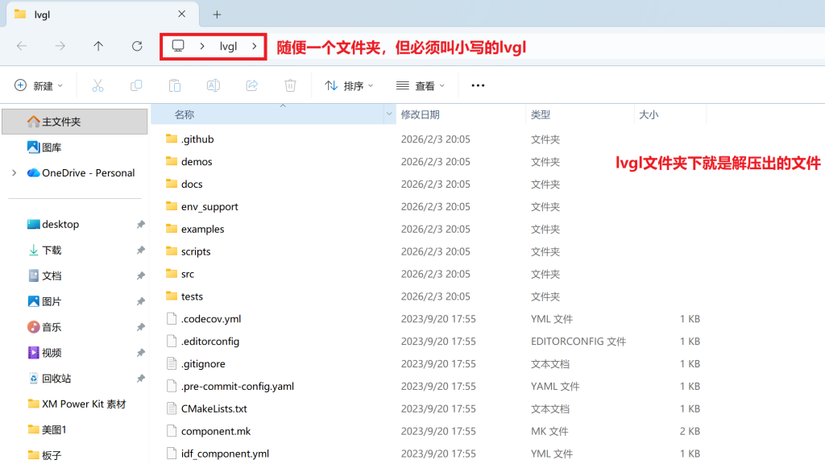
Task: Open the 排序 sort dropdown
Action: tap(349, 85)
